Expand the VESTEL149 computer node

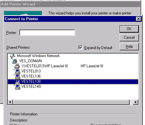coord(14,85)
